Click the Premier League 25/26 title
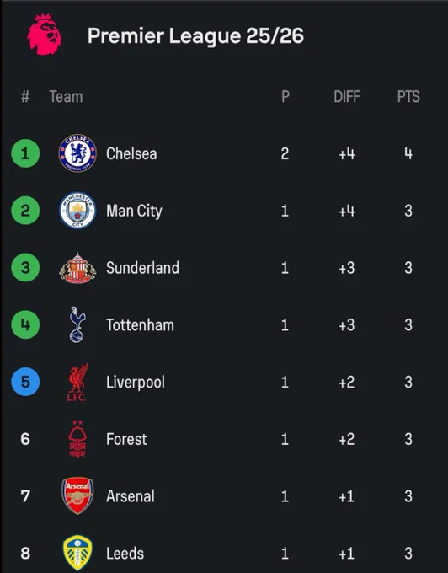This screenshot has height=573, width=448. point(195,35)
